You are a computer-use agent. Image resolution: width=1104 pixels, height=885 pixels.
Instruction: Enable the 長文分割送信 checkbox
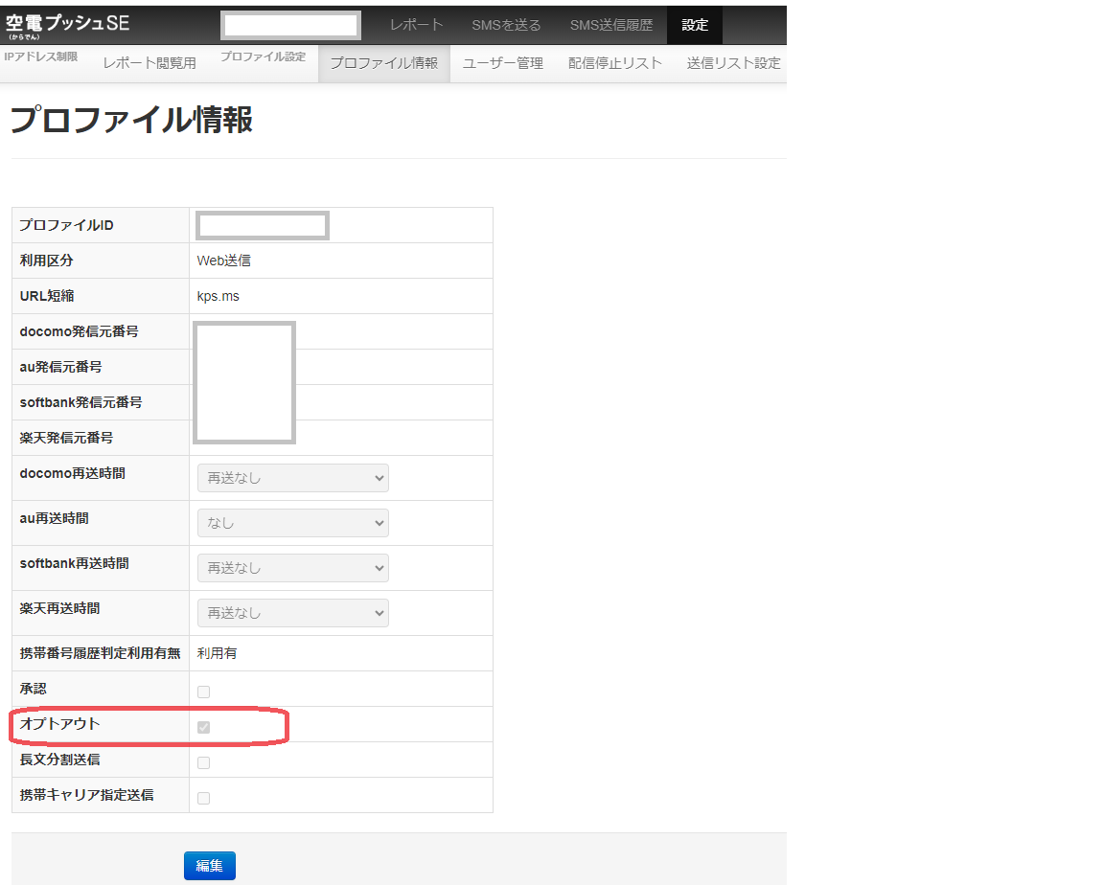[x=203, y=762]
